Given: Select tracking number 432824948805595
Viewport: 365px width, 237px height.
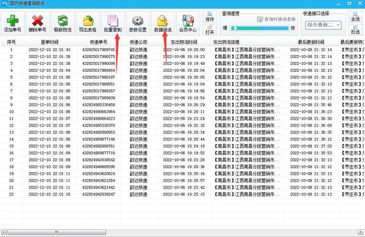Looking at the screenshot, I should [99, 167].
